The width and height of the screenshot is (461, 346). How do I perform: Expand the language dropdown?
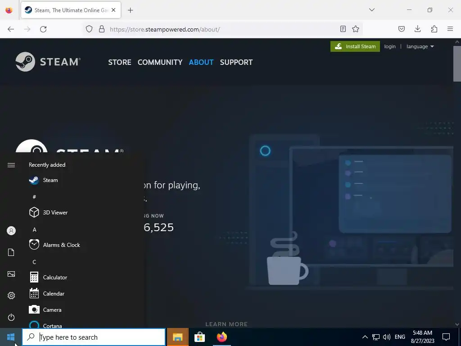(x=420, y=46)
